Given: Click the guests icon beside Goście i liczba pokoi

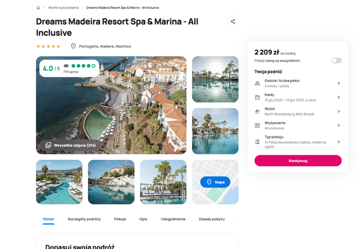Looking at the screenshot, I should pyautogui.click(x=257, y=83).
